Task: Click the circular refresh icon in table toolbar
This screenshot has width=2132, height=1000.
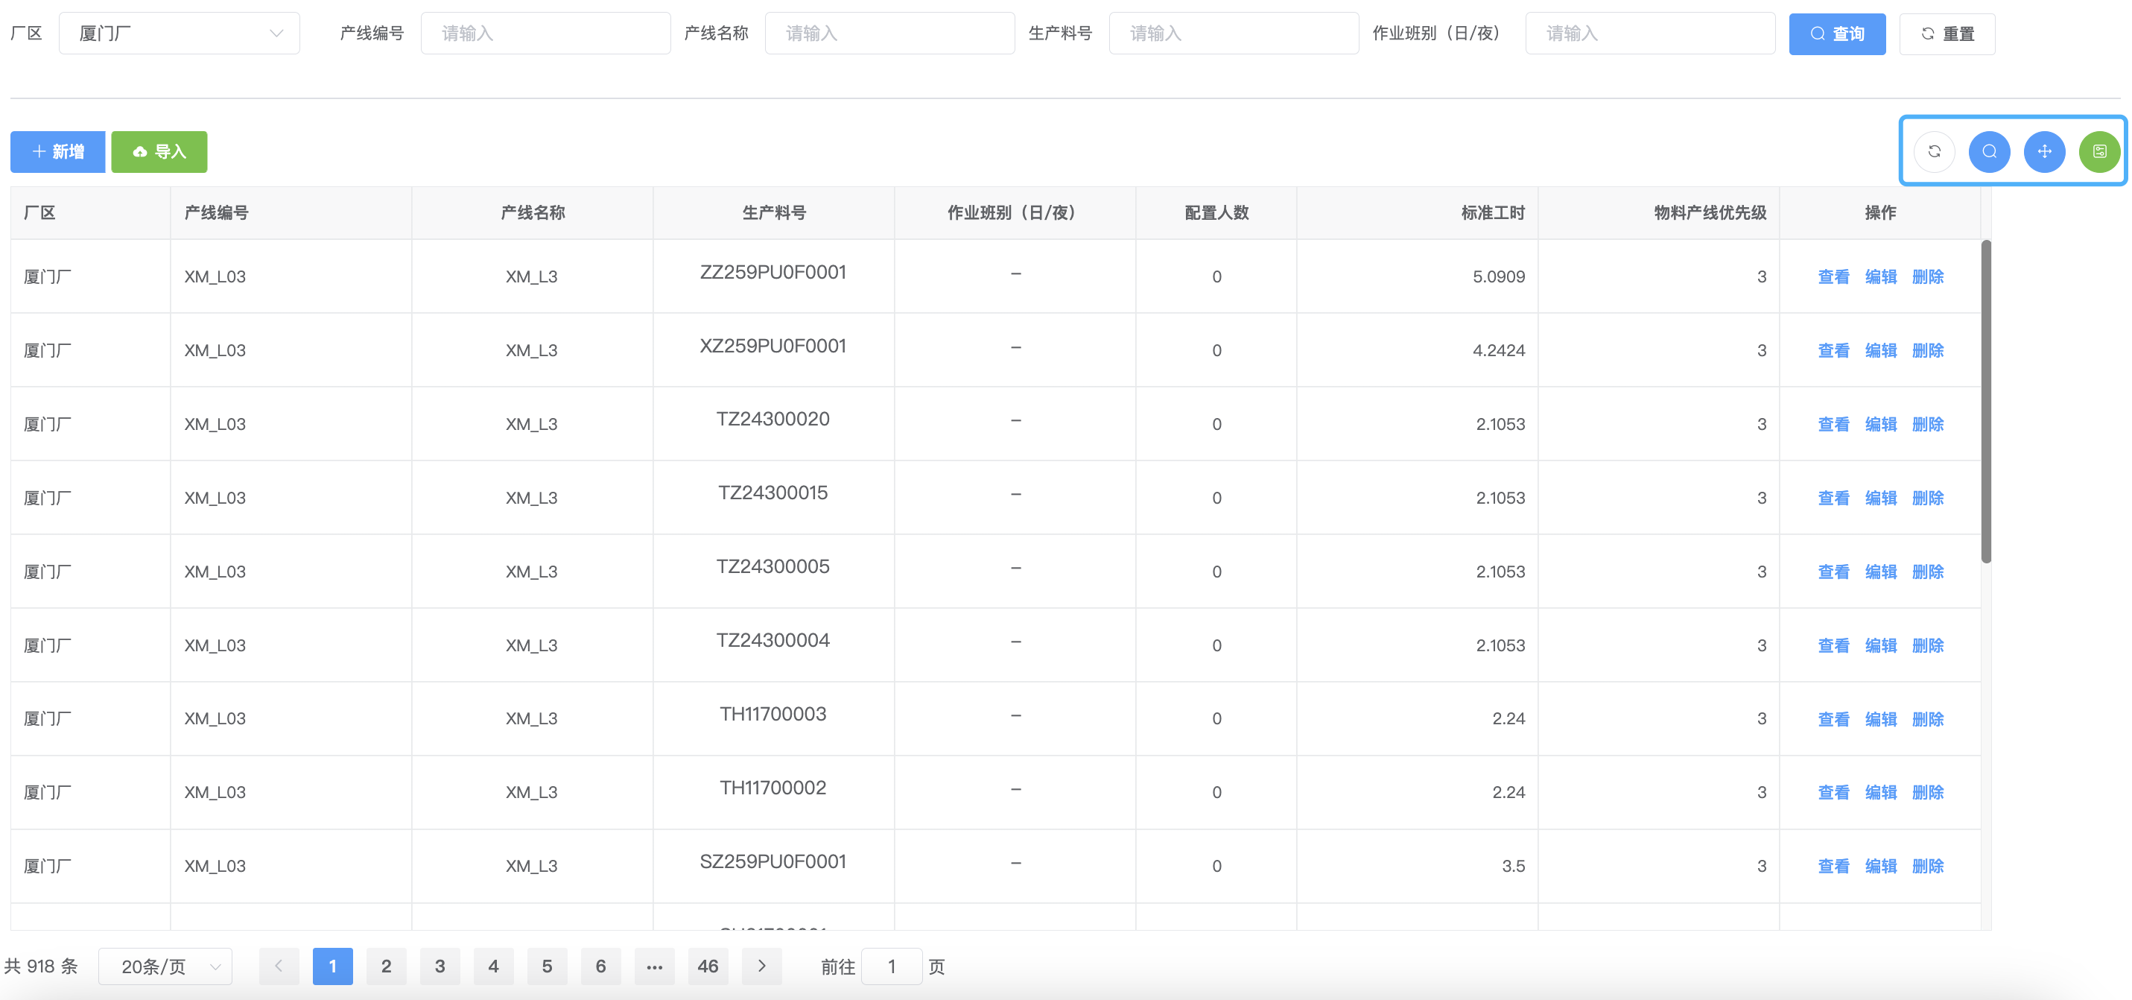Action: 1934,151
